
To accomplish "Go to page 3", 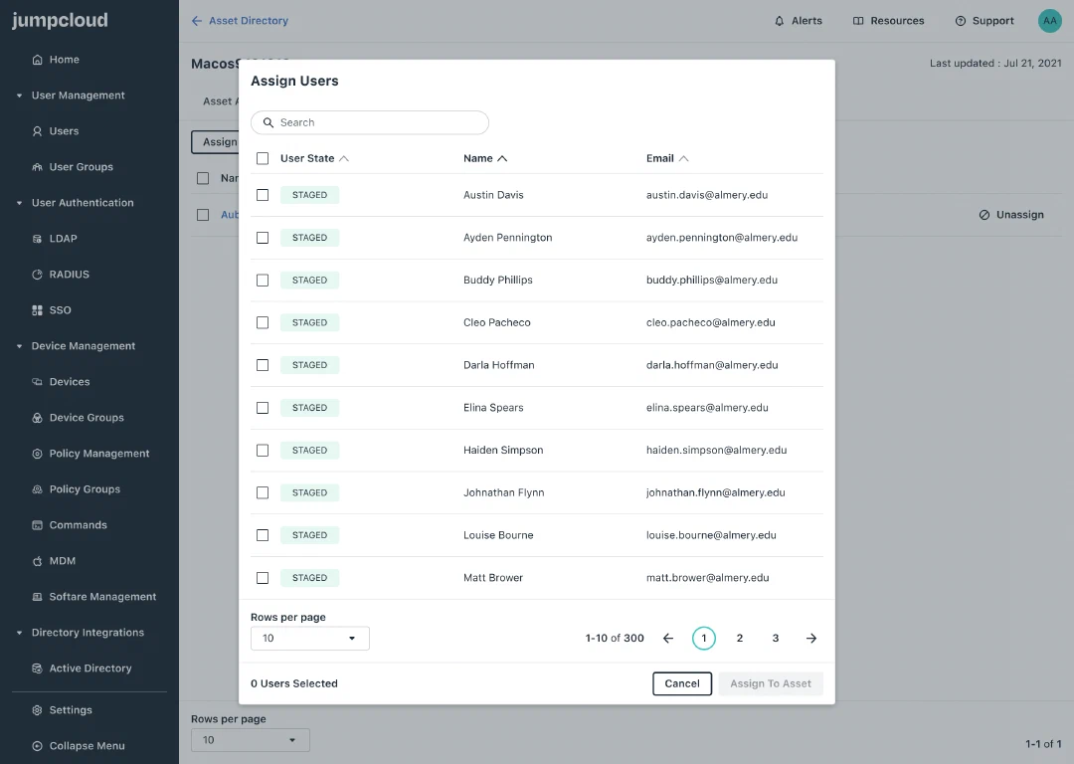I will pyautogui.click(x=776, y=638).
